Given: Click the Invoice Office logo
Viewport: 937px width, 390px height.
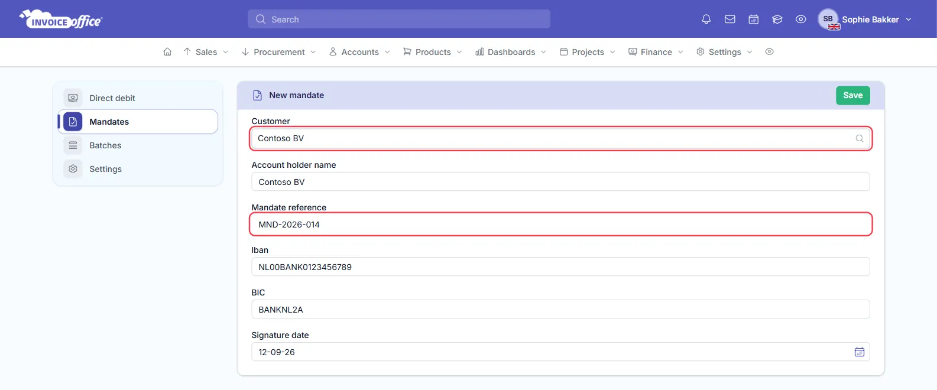Looking at the screenshot, I should click(61, 19).
